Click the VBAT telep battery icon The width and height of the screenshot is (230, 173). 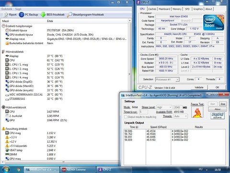(7, 150)
